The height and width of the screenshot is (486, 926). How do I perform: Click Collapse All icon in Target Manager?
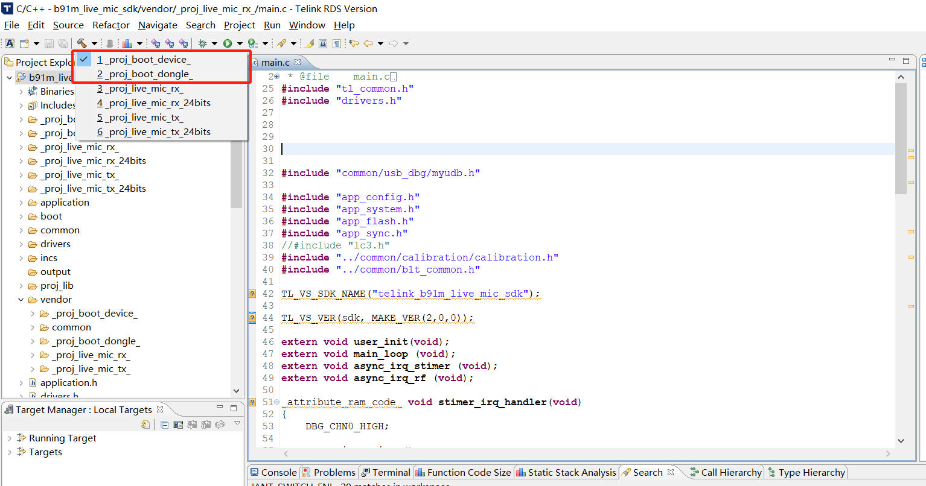coord(165,424)
